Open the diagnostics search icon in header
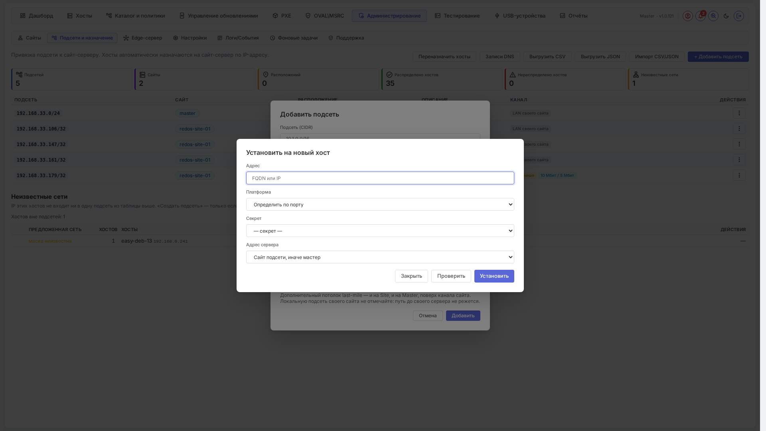Viewport: 766px width, 431px height. (713, 16)
